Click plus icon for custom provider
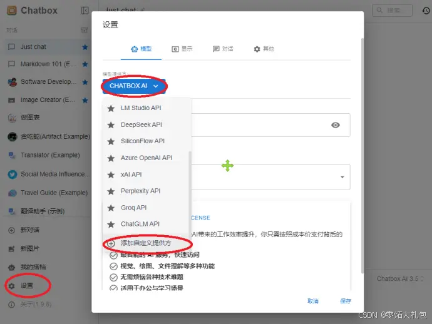 111,243
